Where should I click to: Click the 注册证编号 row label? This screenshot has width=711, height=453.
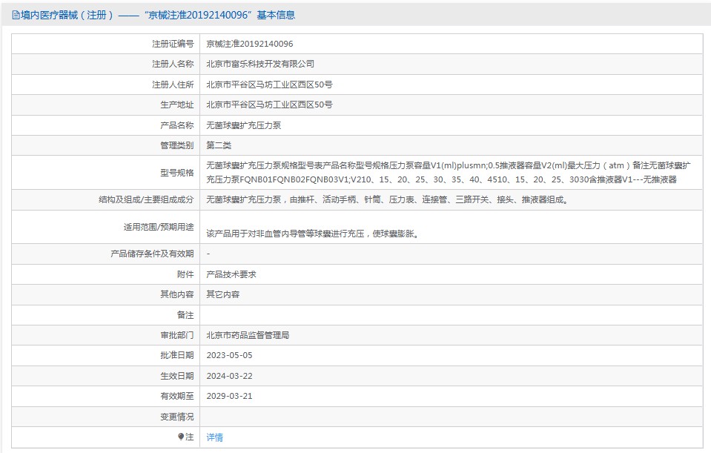(173, 44)
